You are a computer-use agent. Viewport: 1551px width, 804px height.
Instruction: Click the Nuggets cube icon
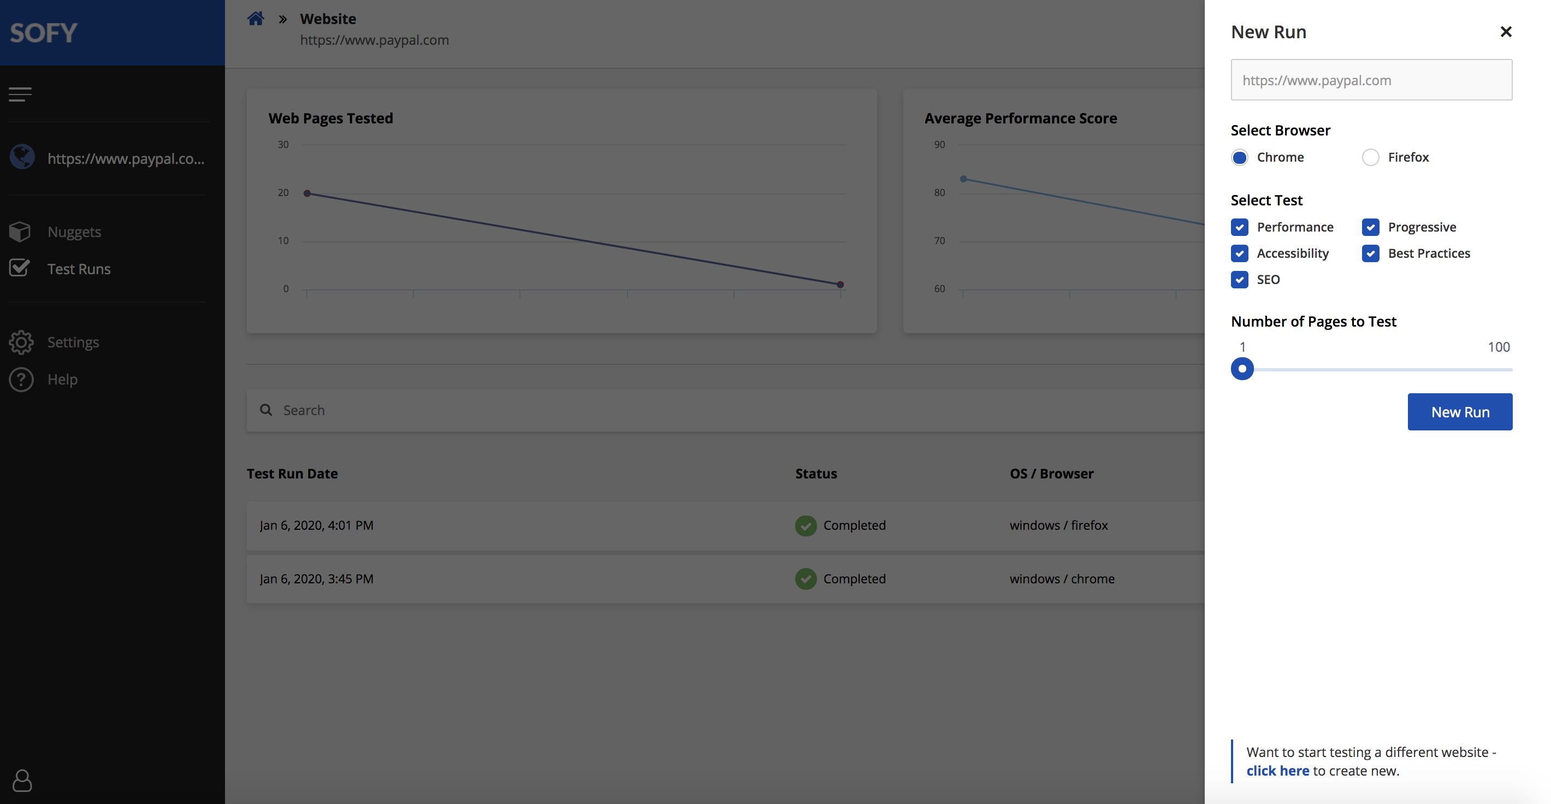pos(20,231)
